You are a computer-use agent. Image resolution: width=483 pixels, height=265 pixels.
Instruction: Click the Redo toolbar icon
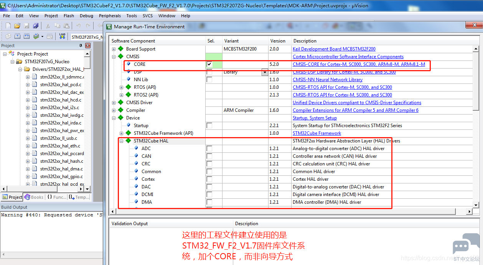[88, 26]
